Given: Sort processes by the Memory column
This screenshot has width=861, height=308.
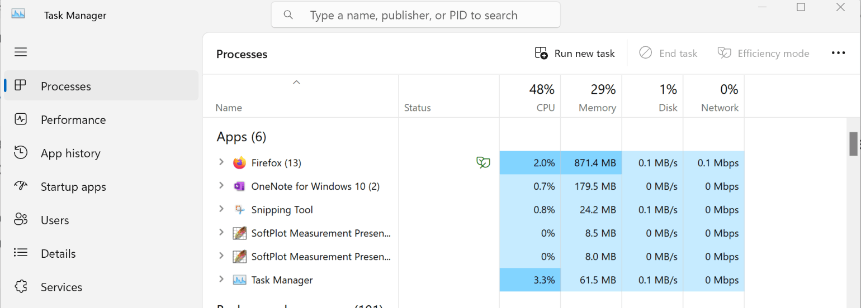Looking at the screenshot, I should (591, 97).
